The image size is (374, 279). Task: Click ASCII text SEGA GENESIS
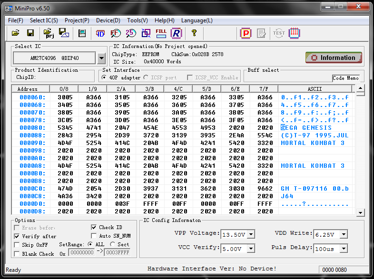pyautogui.click(x=306, y=128)
